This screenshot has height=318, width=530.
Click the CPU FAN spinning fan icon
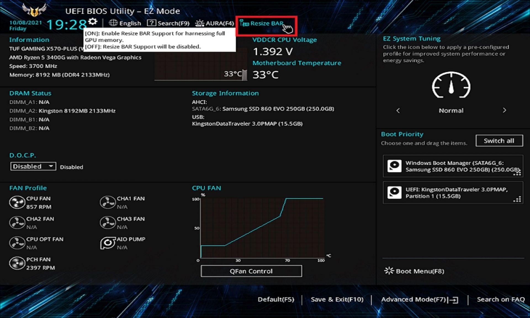pyautogui.click(x=17, y=203)
